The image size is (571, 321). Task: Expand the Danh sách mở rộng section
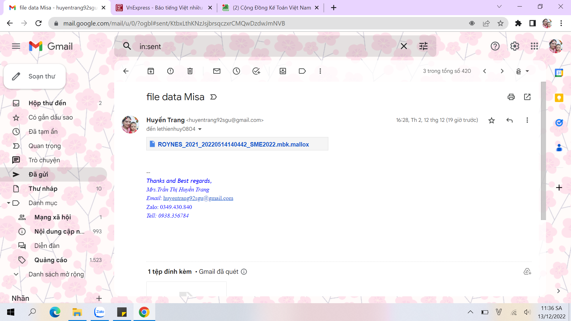pyautogui.click(x=16, y=274)
